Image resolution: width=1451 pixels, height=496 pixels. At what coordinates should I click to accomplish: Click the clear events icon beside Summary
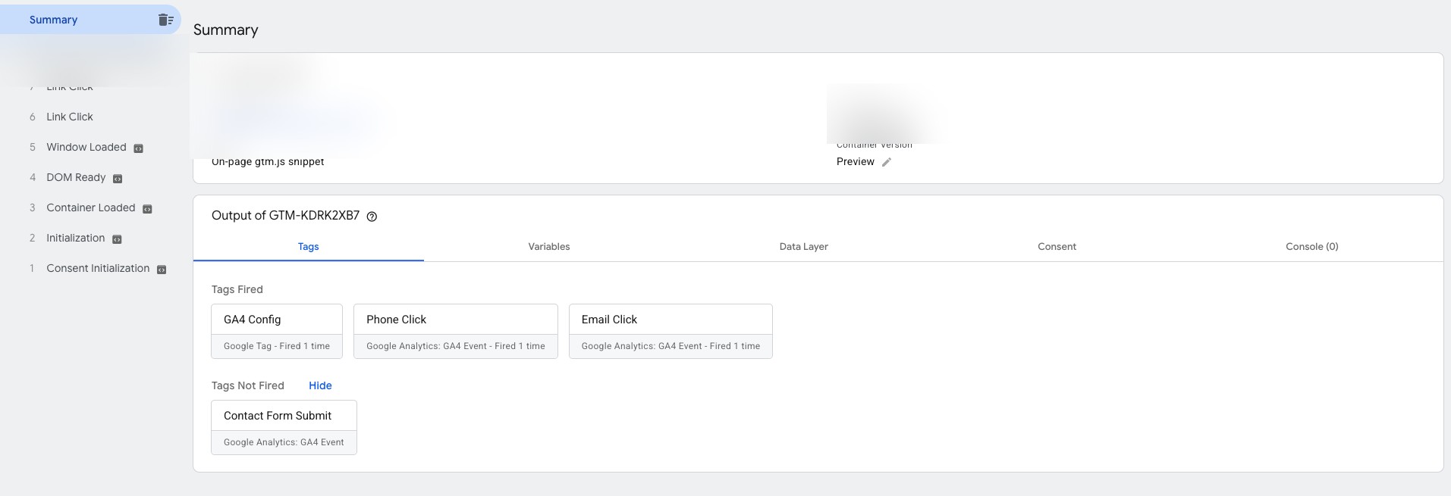[165, 20]
